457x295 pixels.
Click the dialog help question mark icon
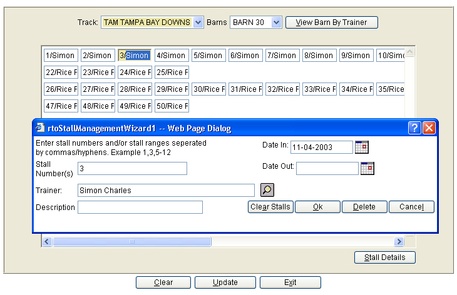pyautogui.click(x=414, y=128)
